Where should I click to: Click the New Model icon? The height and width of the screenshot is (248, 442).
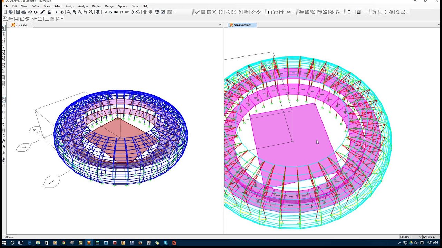[5, 12]
